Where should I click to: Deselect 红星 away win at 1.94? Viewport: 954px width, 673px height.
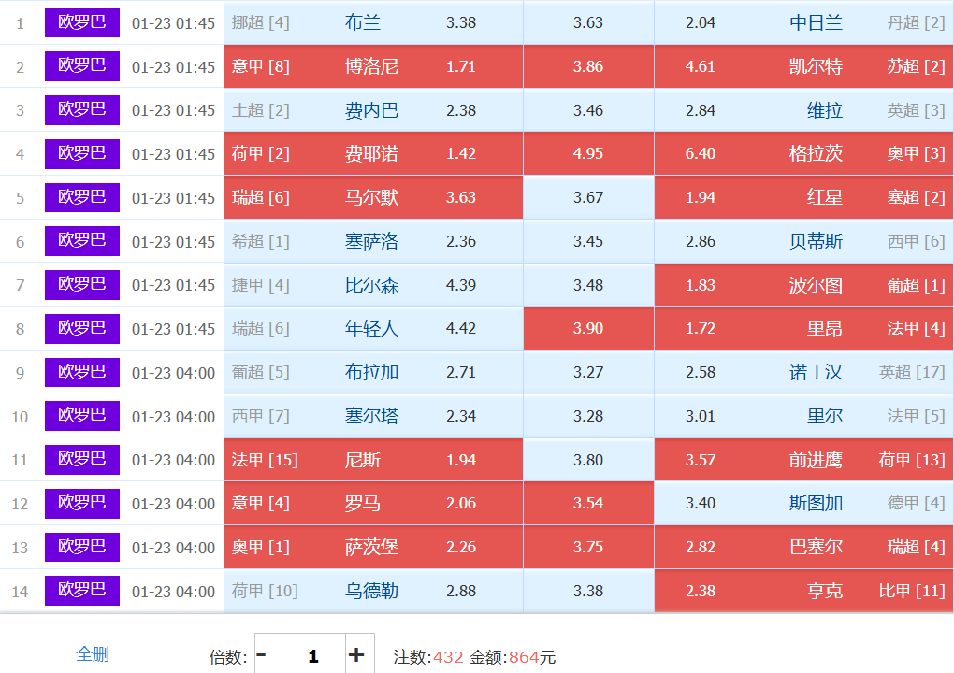(x=803, y=197)
